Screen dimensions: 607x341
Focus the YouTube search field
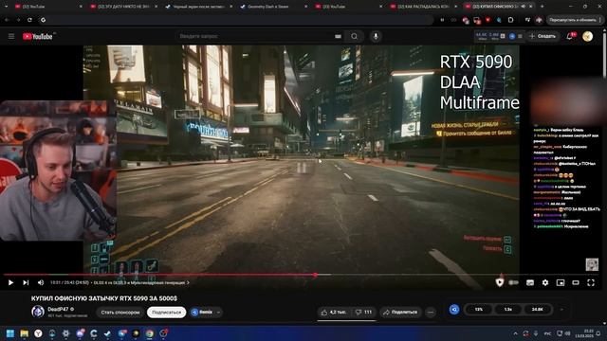(x=253, y=36)
